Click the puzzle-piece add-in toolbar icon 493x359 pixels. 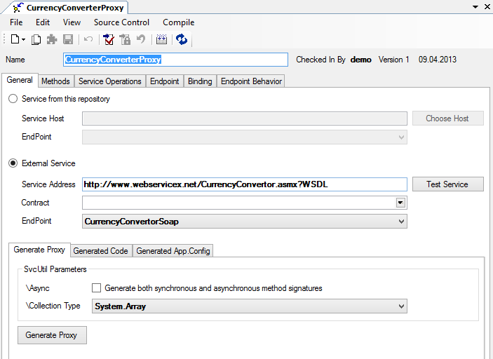coord(52,40)
